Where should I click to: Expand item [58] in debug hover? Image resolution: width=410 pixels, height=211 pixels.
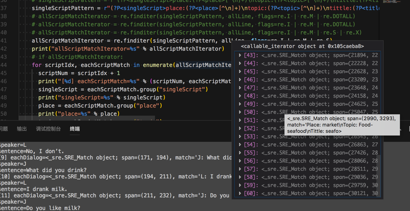click(x=240, y=177)
